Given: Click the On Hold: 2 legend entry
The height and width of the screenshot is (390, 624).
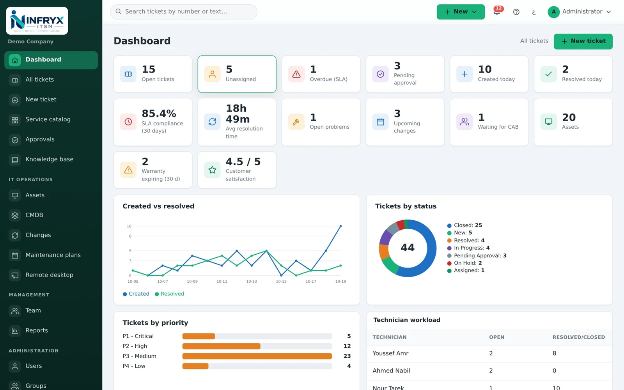Looking at the screenshot, I should [464, 263].
